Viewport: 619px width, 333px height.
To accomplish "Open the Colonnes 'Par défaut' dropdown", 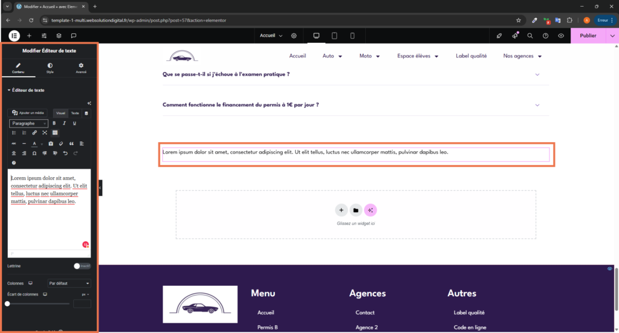I will pos(70,283).
